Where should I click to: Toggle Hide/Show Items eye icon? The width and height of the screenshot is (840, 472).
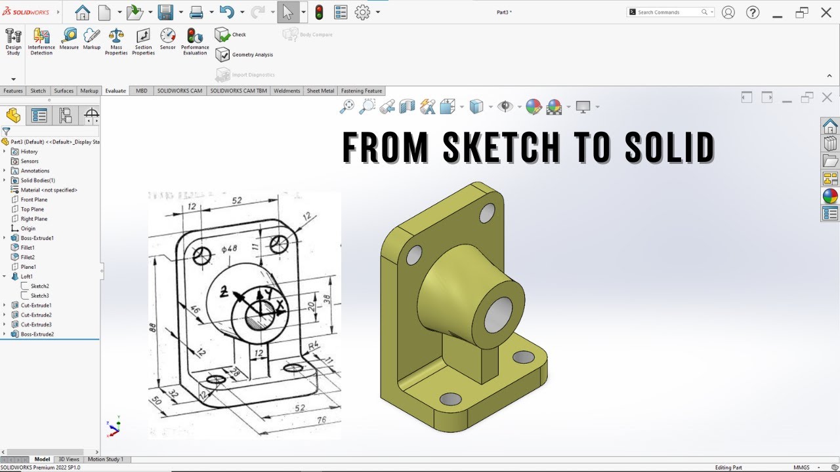[505, 106]
